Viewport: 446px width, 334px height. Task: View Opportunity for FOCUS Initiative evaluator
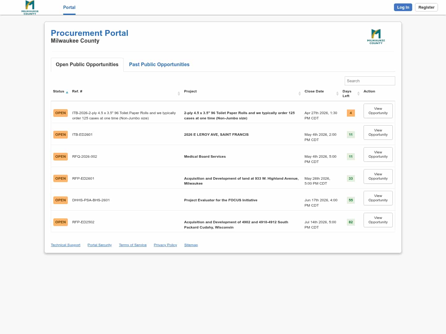point(378,198)
